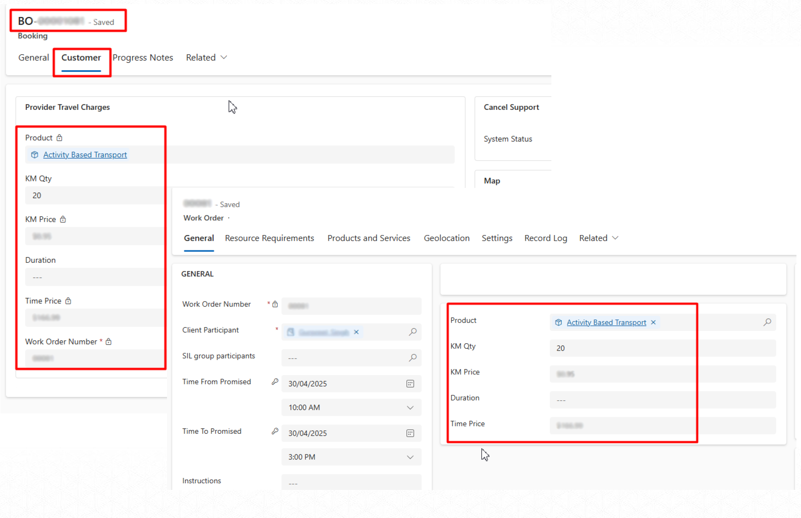The width and height of the screenshot is (801, 518).
Task: Switch to the Progress Notes tab
Action: pos(143,57)
